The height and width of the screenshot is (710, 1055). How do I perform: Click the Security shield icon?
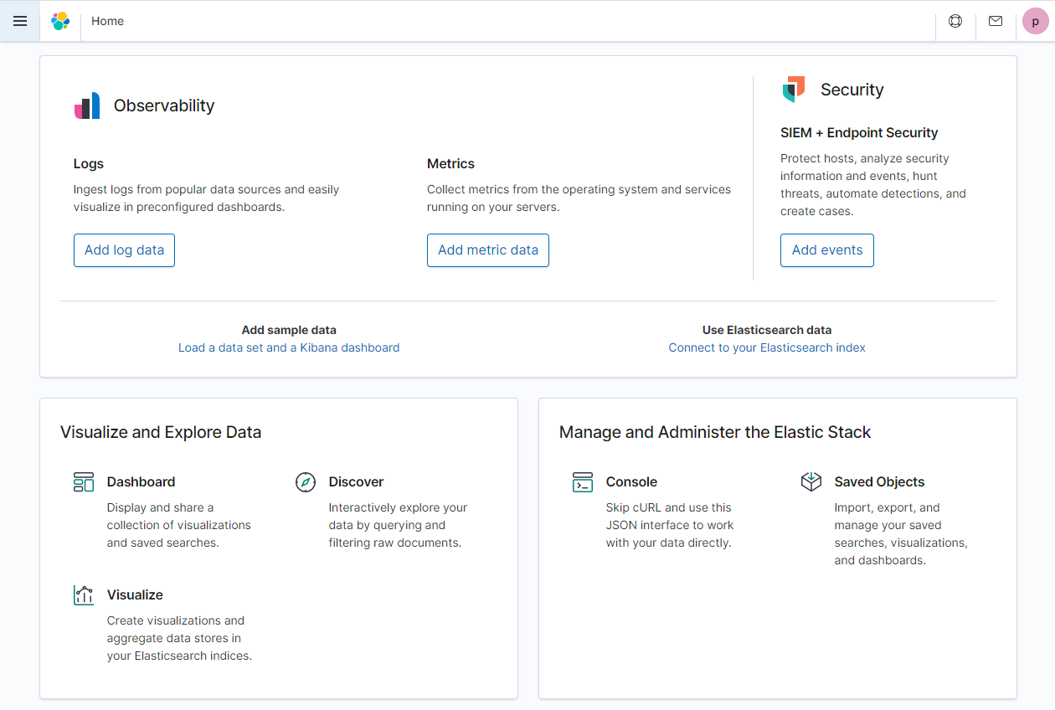point(795,88)
